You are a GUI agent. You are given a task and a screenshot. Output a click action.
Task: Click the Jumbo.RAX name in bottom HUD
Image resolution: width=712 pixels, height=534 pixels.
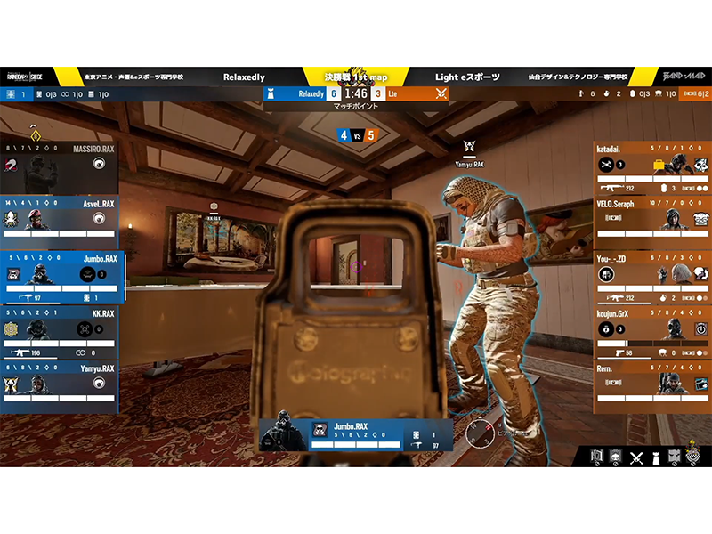[x=351, y=426]
